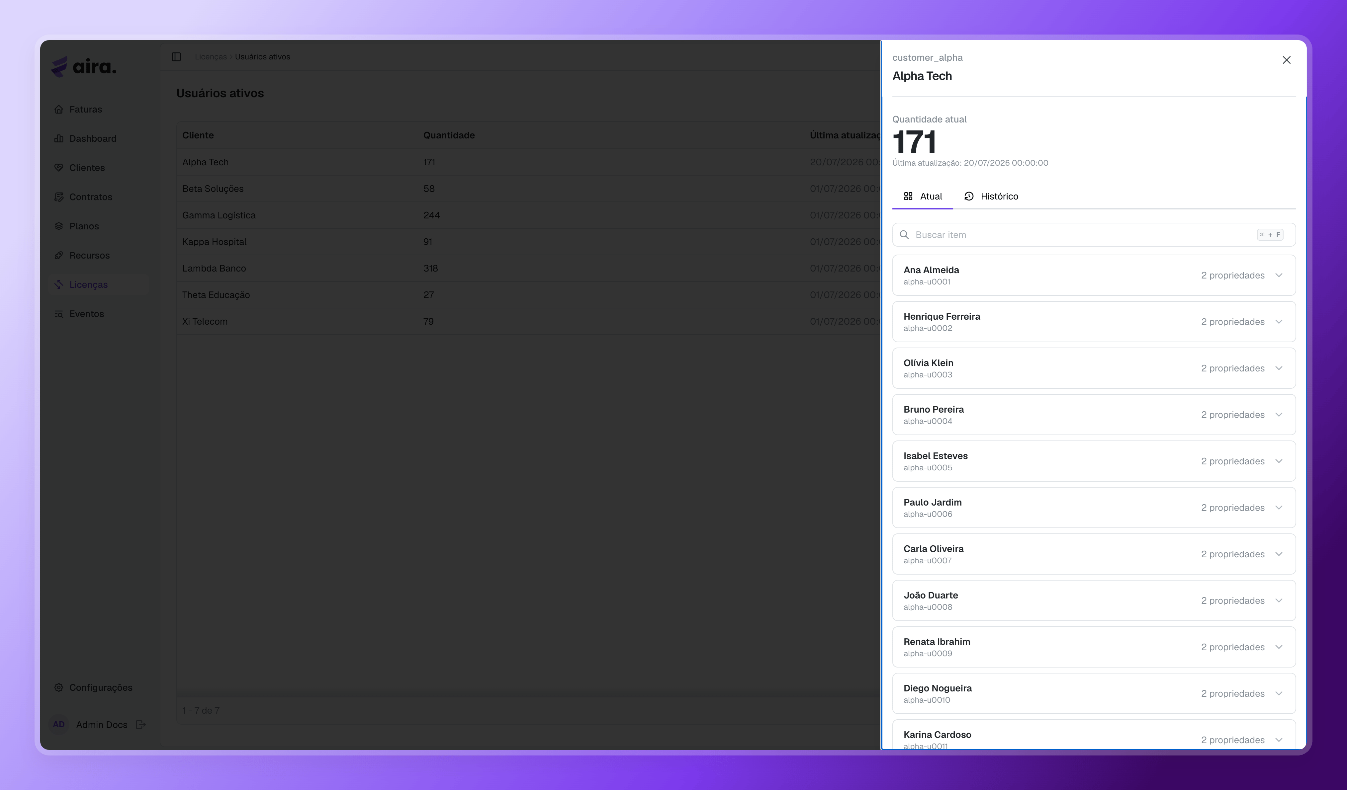Click the Configurações gear icon
Image resolution: width=1347 pixels, height=790 pixels.
click(59, 687)
